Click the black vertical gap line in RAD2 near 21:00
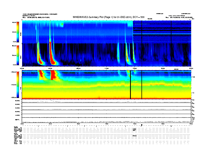This screenshot has width=206, height=159. click(171, 32)
